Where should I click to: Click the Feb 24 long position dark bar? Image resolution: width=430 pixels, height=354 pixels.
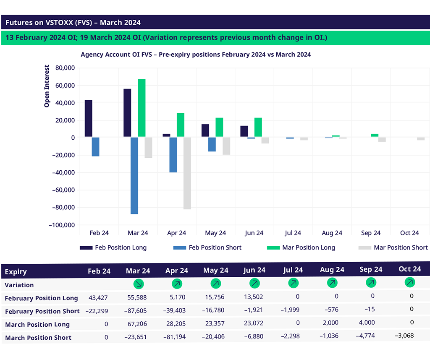click(x=88, y=118)
